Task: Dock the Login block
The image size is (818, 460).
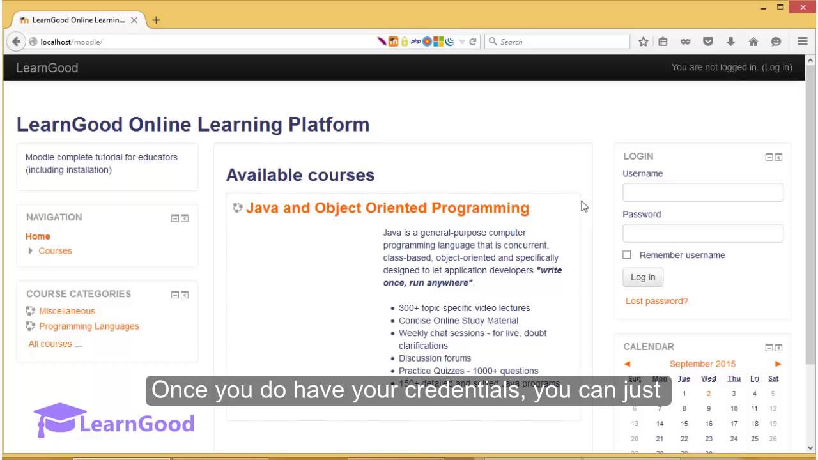Action: (778, 157)
